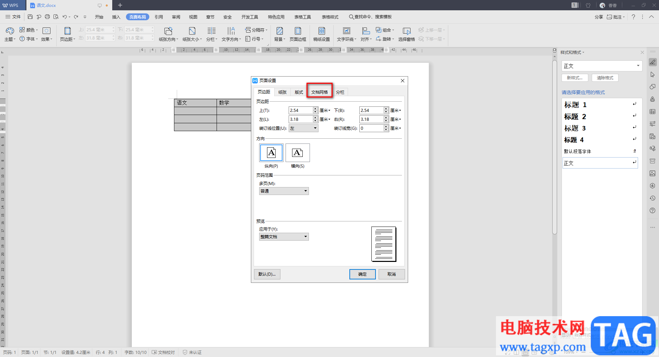Switch to the 插入 ribbon tab
659x357 pixels.
point(116,17)
